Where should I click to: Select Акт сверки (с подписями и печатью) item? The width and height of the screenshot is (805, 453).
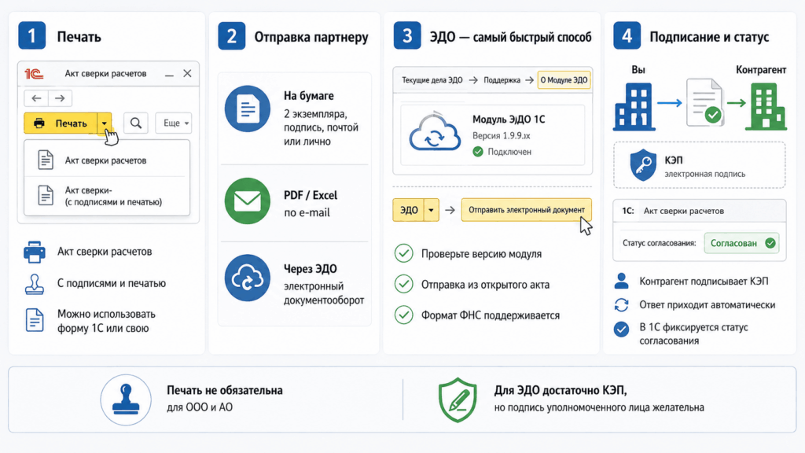(107, 196)
